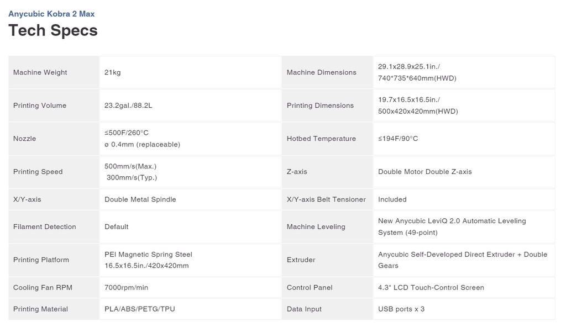566x327 pixels.
Task: Select the X/Y-axis Belt Tensioner label
Action: coord(326,199)
